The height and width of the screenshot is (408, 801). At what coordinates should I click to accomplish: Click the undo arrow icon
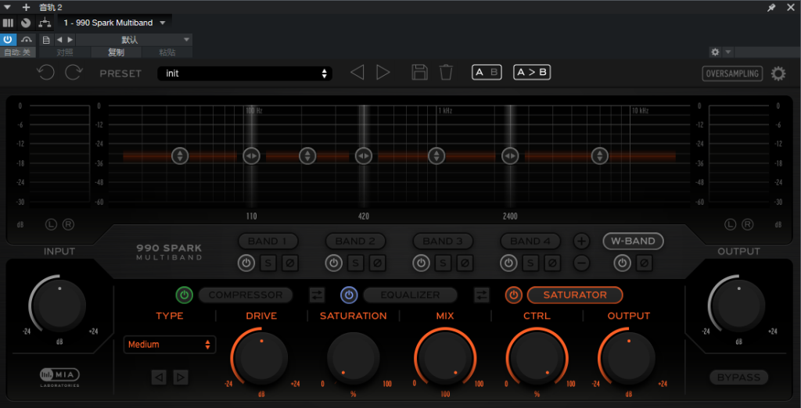[x=45, y=73]
